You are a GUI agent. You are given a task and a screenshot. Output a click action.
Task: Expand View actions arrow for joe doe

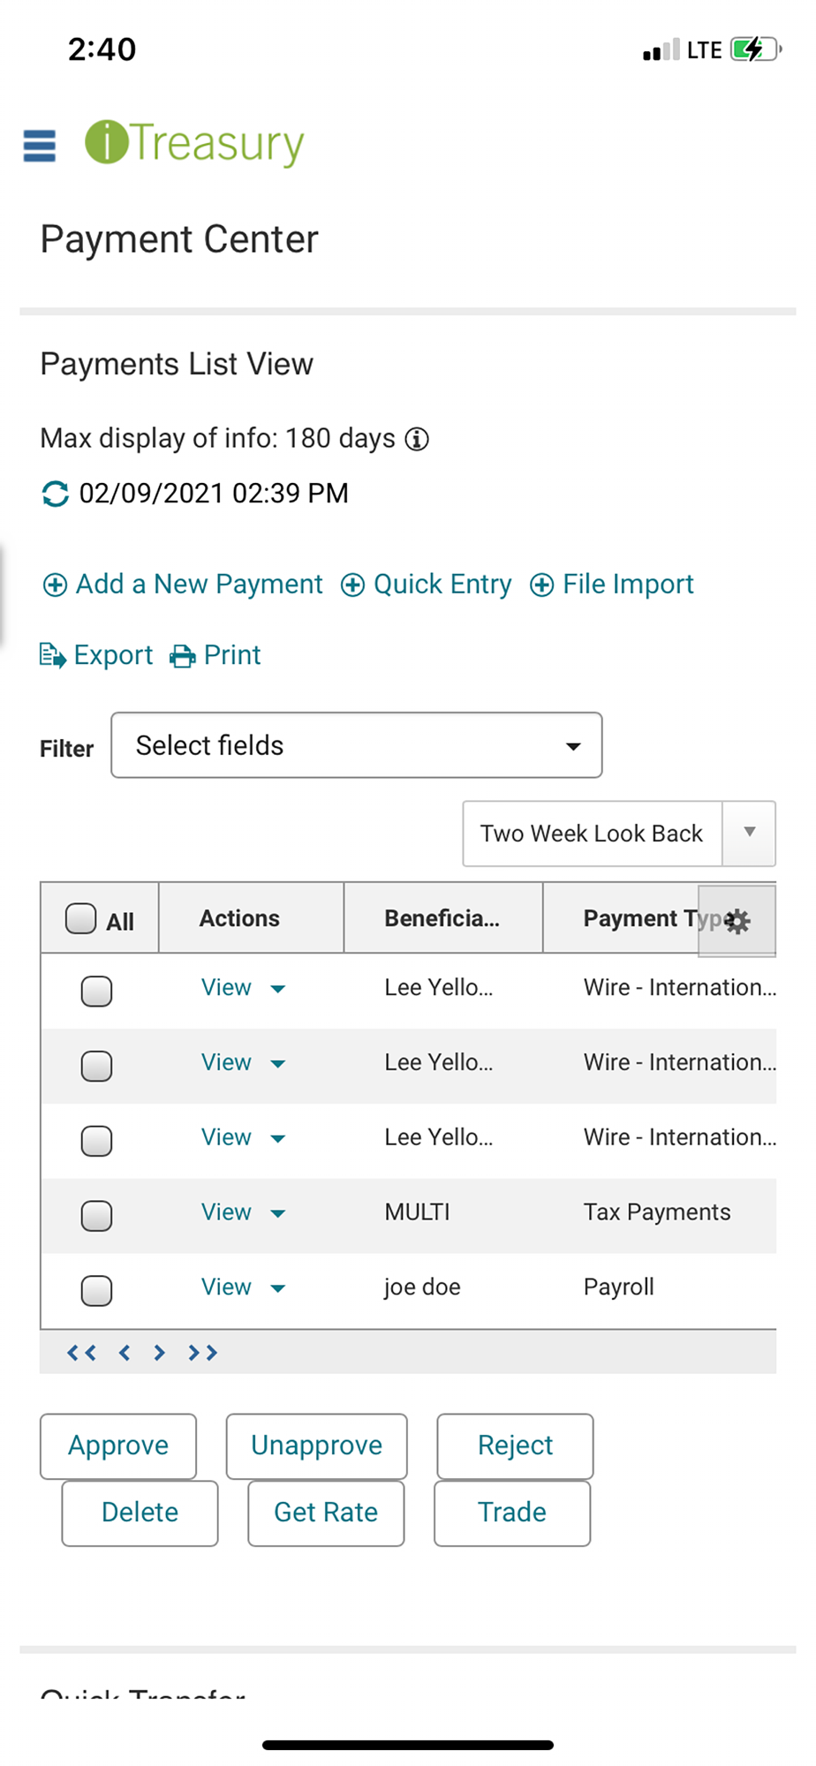[x=278, y=1288]
